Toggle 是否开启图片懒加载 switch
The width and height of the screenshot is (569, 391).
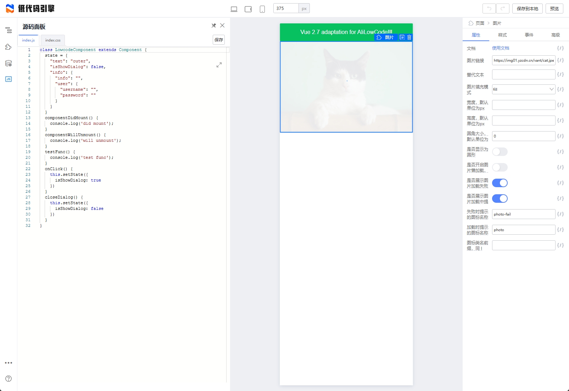click(500, 167)
